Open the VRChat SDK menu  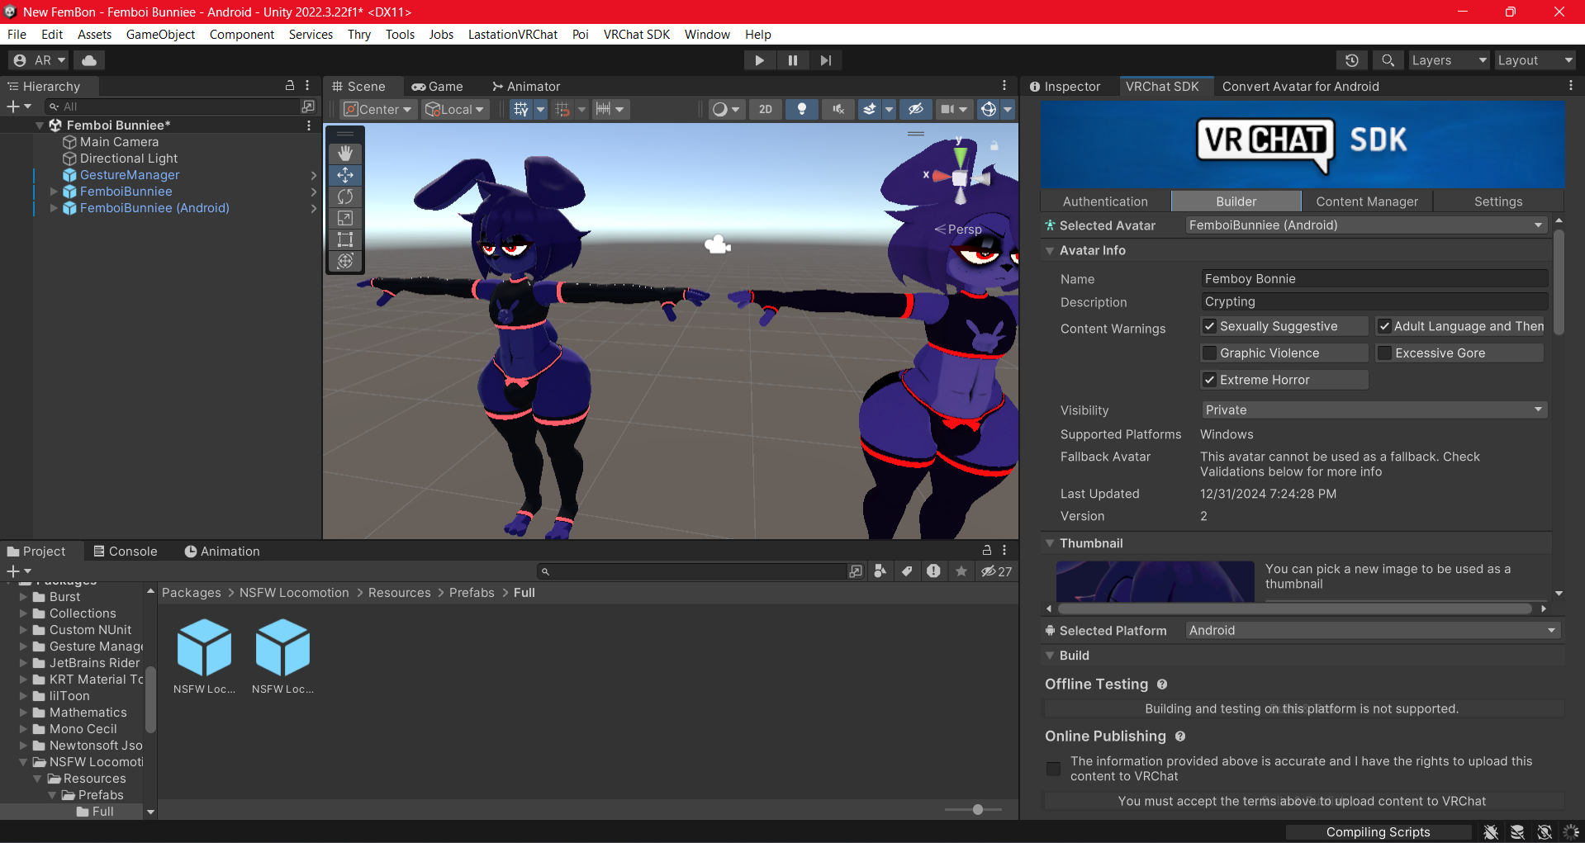pyautogui.click(x=636, y=35)
